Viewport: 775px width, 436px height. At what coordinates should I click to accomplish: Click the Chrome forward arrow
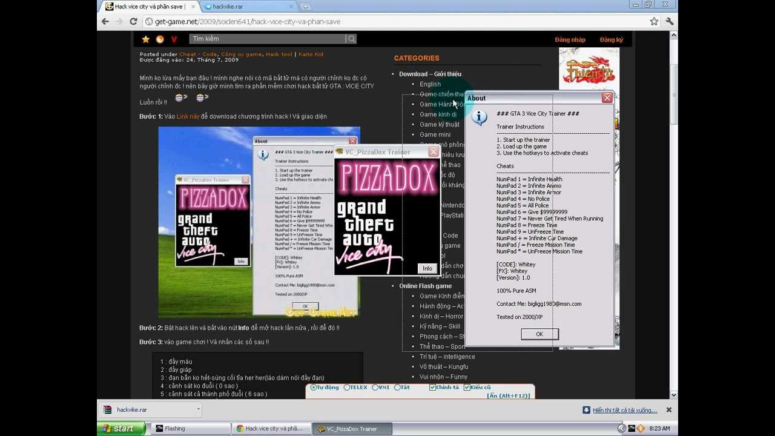coord(119,21)
